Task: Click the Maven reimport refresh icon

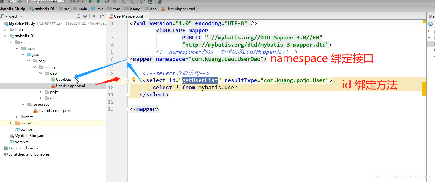Action: point(431,24)
